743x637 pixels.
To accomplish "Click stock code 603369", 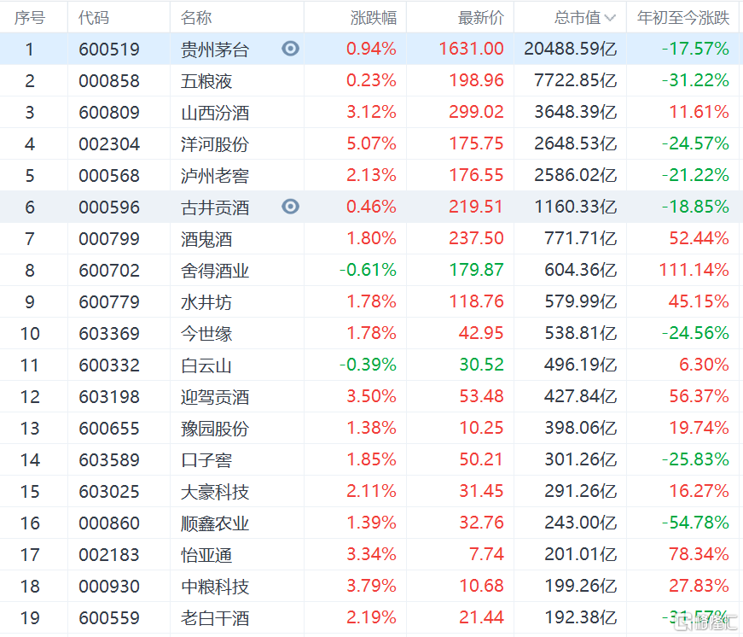I will point(109,333).
